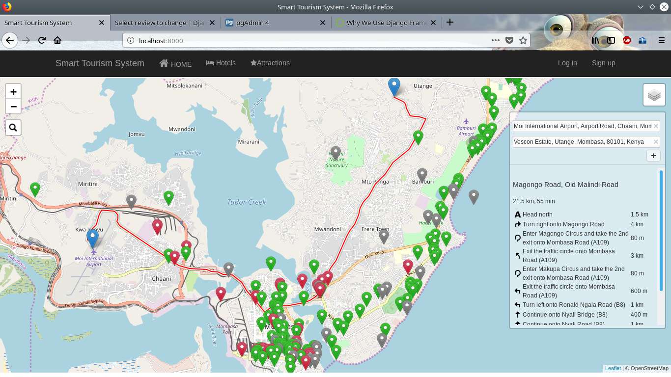
Task: Add another waypoint using the plus icon
Action: tap(653, 156)
